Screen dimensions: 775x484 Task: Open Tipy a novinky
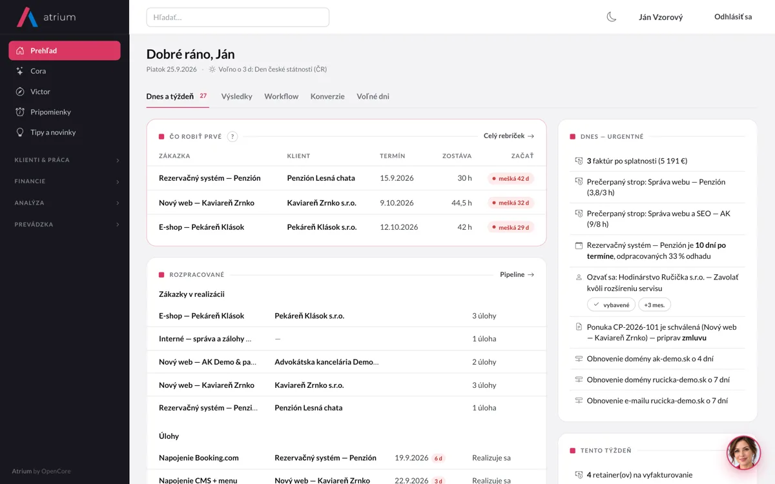(65, 132)
